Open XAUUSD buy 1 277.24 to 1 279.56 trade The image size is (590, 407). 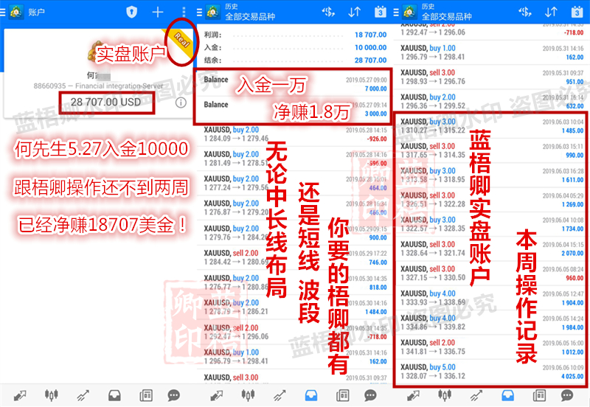tap(295, 183)
